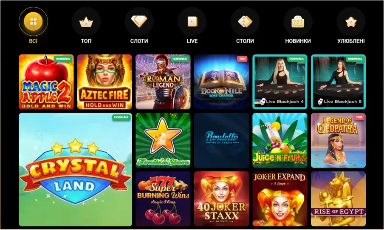The image size is (384, 230).
Task: Open the Roulette with Track game
Action: click(x=221, y=140)
